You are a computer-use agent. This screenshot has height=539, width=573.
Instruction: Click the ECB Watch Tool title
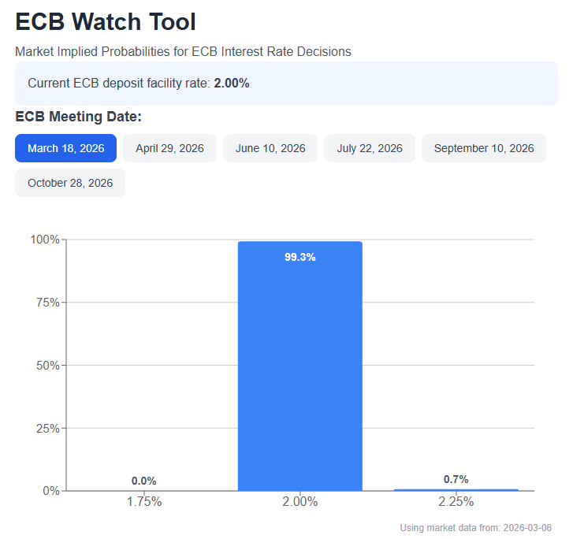(x=106, y=22)
